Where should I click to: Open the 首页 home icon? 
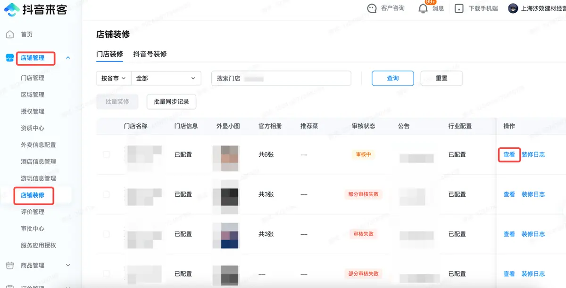coord(10,34)
